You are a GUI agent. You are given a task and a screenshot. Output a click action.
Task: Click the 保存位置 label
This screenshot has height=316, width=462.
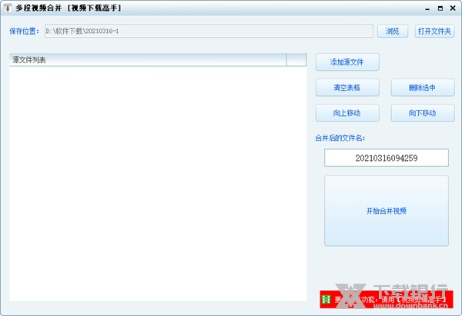pos(24,32)
